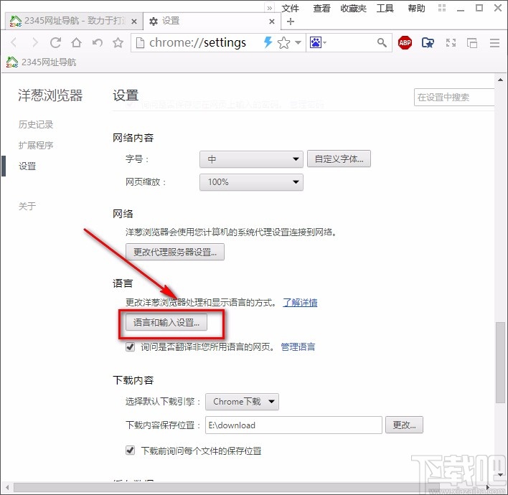
Task: Click the window restore toolbar icon
Action: click(471, 42)
